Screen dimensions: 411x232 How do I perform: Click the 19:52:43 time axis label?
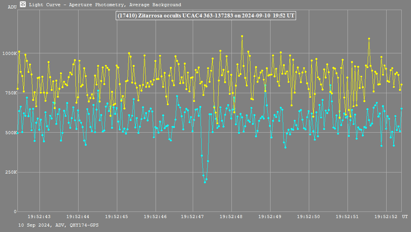pos(39,217)
